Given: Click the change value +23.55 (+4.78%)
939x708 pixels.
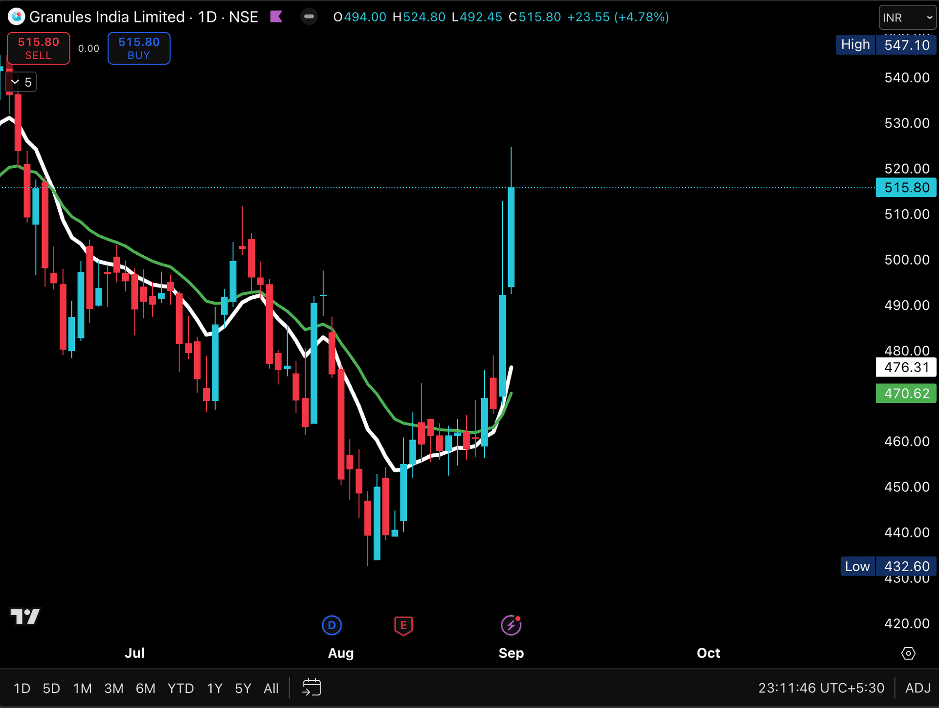Looking at the screenshot, I should pos(618,17).
